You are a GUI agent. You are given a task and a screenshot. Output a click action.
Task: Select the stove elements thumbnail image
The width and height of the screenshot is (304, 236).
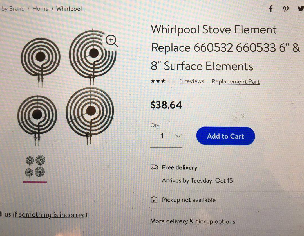point(35,166)
